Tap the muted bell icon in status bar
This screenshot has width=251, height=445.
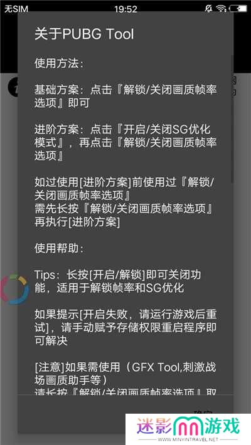click(208, 9)
